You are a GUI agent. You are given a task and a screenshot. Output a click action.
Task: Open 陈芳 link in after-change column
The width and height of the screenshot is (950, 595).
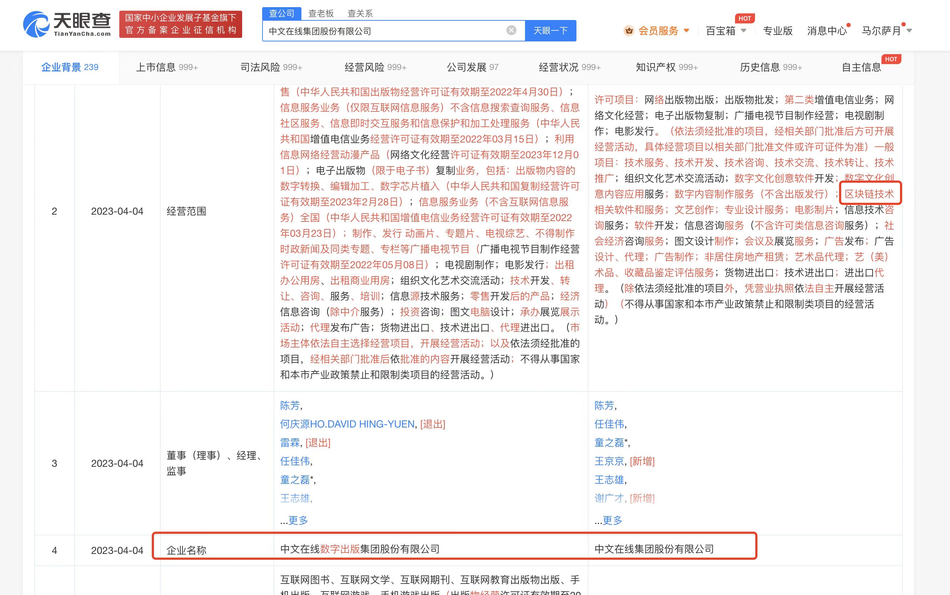pos(604,405)
